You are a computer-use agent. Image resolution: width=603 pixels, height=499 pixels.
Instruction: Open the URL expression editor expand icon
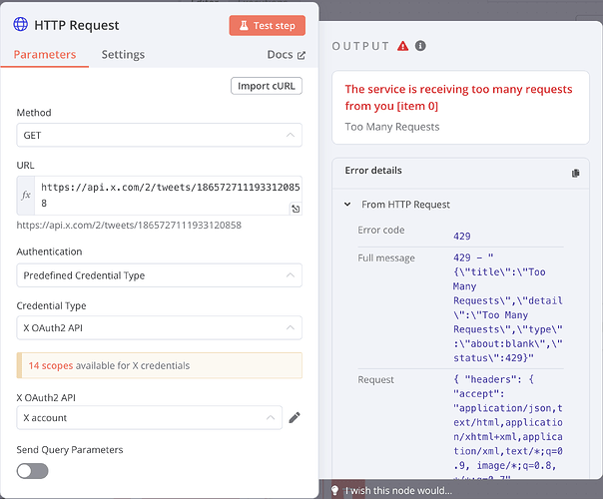coord(296,209)
